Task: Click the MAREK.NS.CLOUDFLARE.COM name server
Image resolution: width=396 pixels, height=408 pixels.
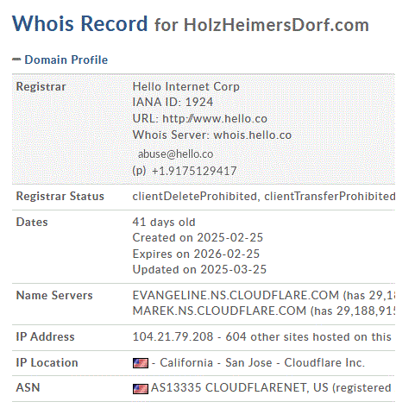Action: click(x=219, y=311)
